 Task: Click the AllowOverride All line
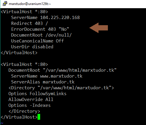click(31, 100)
